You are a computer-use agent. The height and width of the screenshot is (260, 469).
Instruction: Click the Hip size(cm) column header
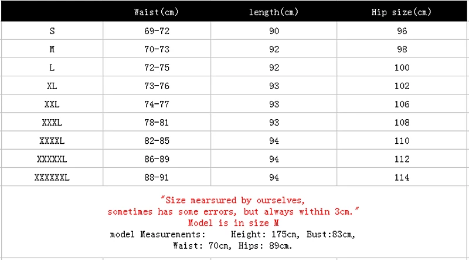pyautogui.click(x=402, y=12)
